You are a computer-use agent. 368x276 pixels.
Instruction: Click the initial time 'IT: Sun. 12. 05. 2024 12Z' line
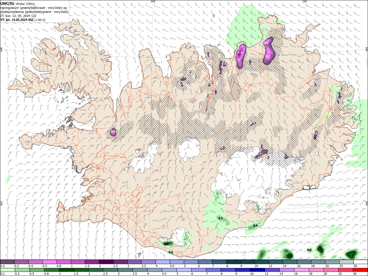[18, 16]
